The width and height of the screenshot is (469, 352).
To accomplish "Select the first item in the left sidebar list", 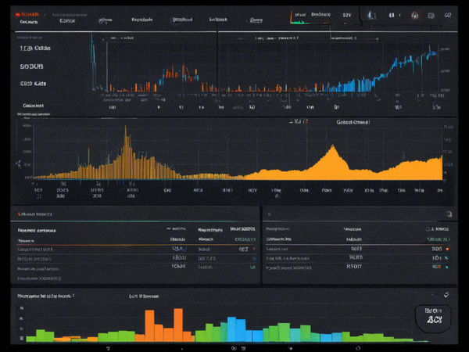I will [x=35, y=48].
